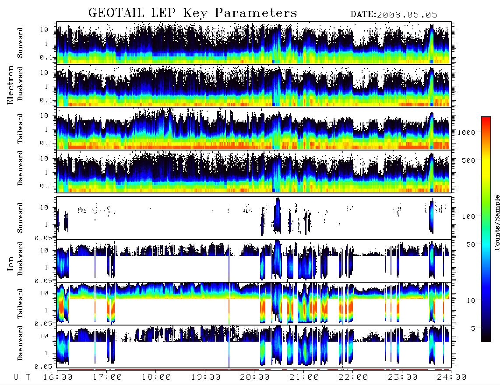Viewport: 500px width, 385px height.
Task: Click the rainbow Counts/Sample color bar
Action: tap(486, 229)
